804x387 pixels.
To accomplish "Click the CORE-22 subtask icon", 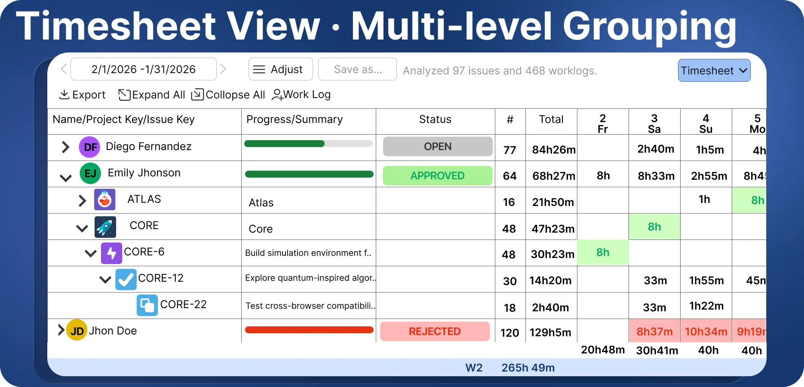I will click(x=147, y=305).
